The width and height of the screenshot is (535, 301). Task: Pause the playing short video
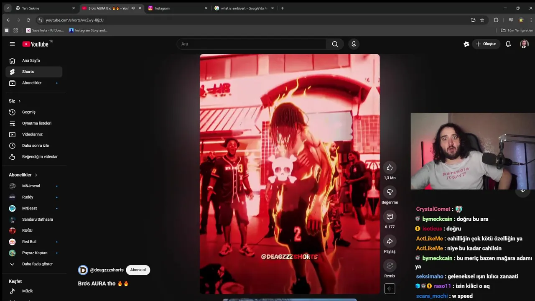pos(290,174)
